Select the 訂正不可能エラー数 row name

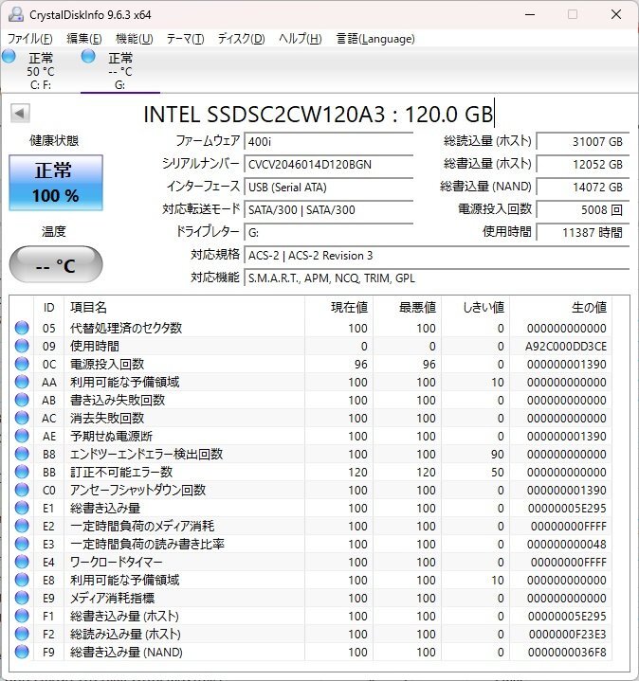121,472
